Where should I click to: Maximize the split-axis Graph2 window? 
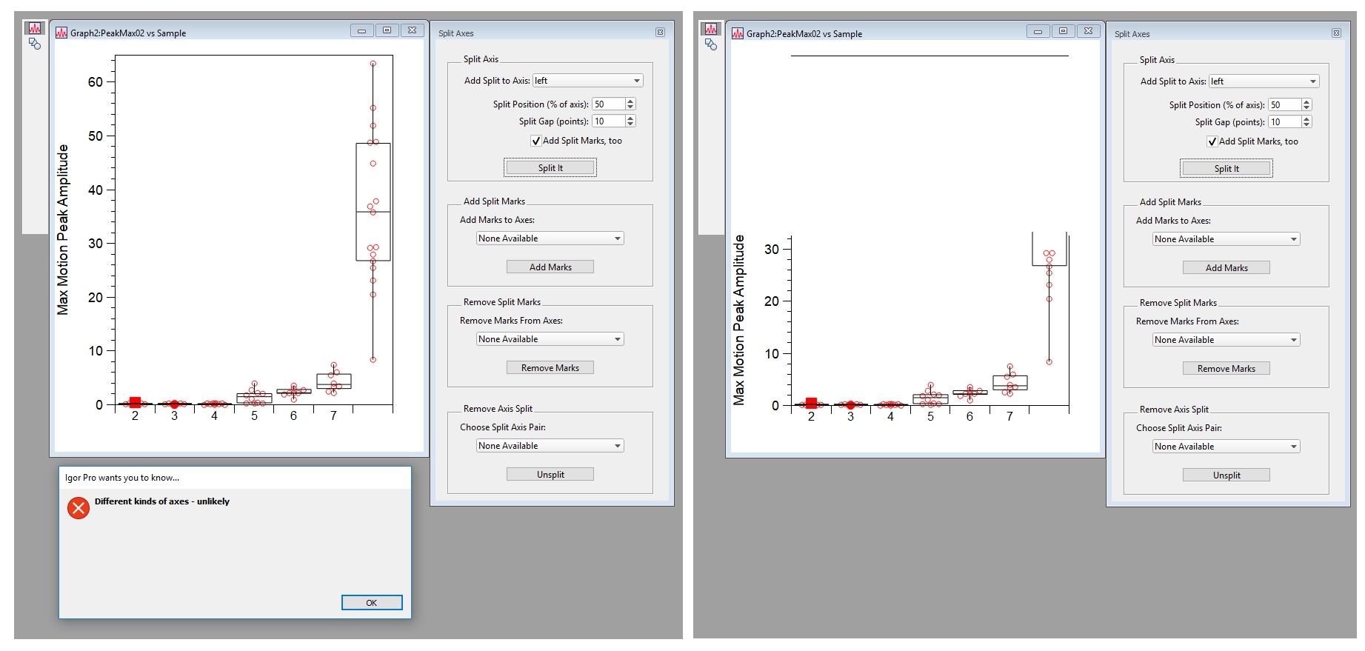pyautogui.click(x=1063, y=31)
